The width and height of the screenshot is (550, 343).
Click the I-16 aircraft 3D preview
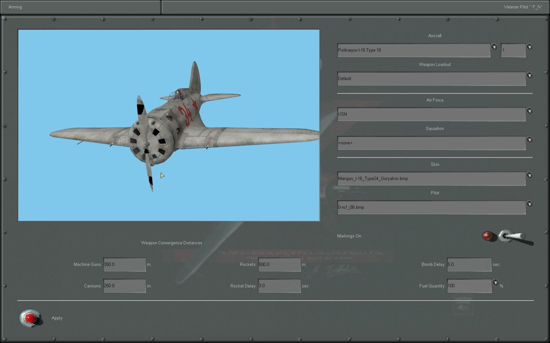(169, 125)
